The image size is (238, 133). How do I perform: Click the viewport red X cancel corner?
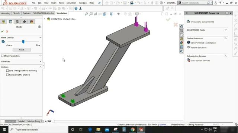click(x=176, y=24)
